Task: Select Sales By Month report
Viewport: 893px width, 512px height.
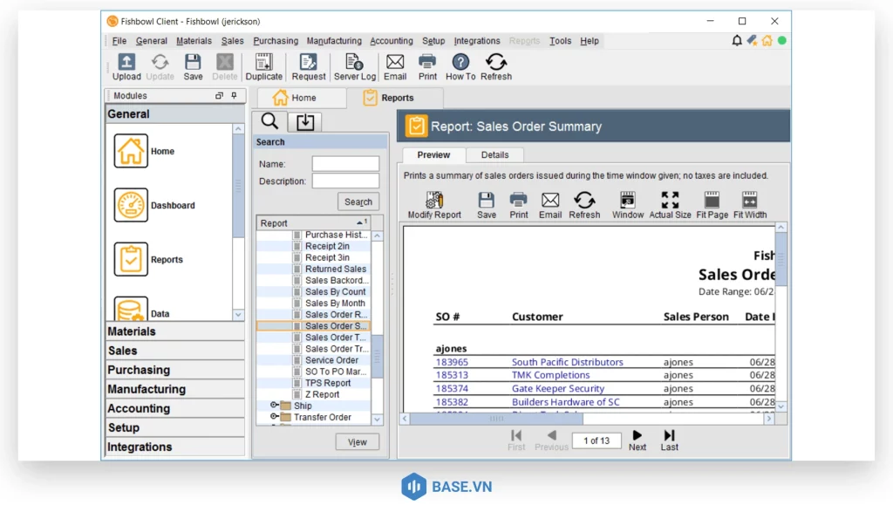Action: pos(335,304)
